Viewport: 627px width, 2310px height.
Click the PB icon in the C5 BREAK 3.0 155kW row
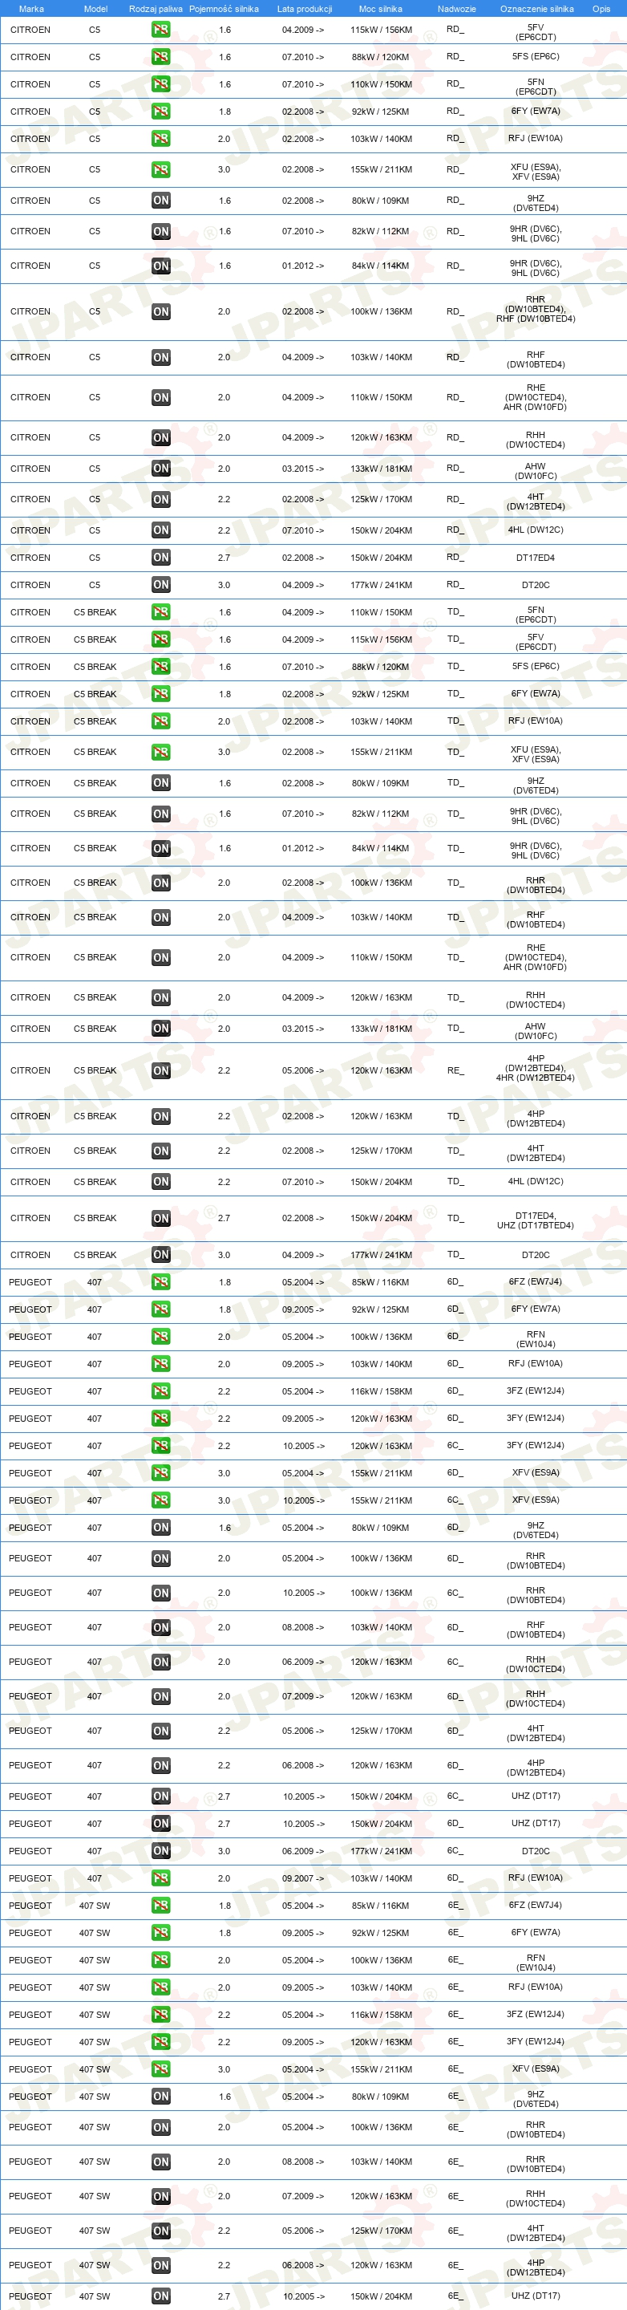click(160, 753)
